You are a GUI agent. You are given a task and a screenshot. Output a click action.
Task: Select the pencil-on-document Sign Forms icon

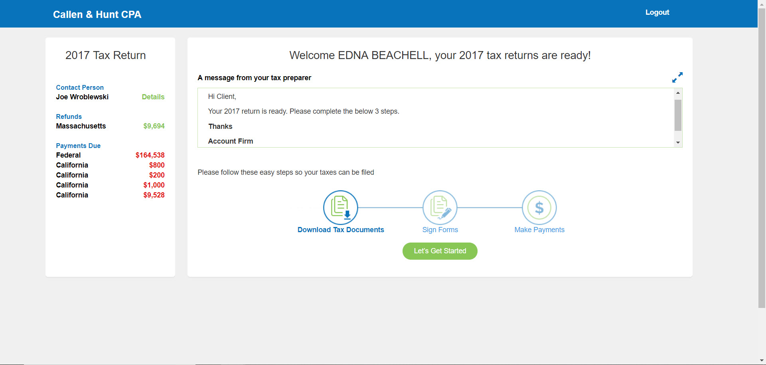point(440,207)
